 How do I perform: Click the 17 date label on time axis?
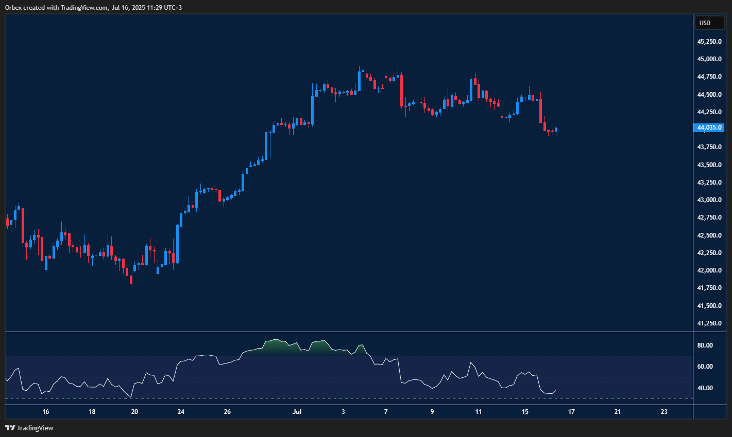[571, 412]
